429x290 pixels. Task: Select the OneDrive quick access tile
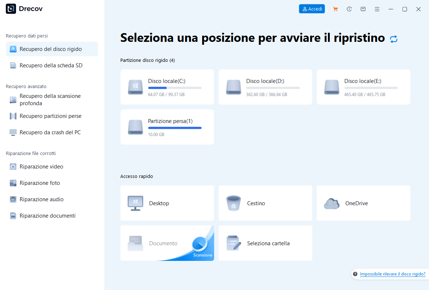(x=363, y=203)
